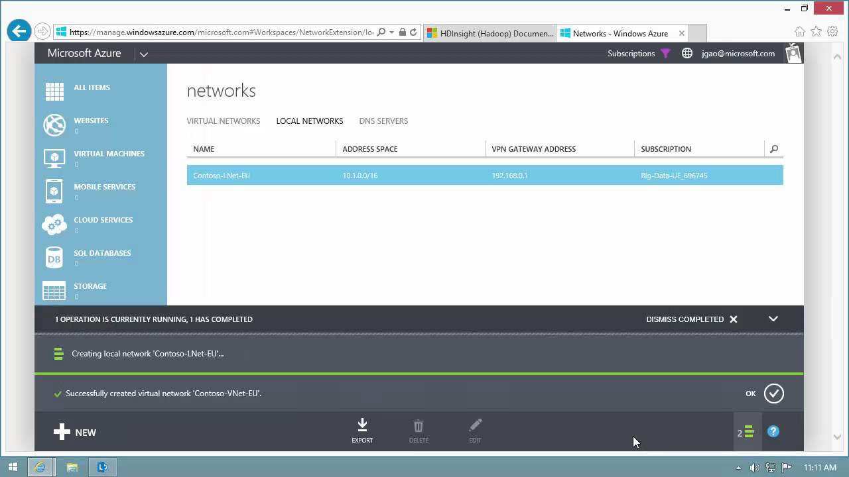
Task: Open a new browser tab
Action: coord(698,33)
